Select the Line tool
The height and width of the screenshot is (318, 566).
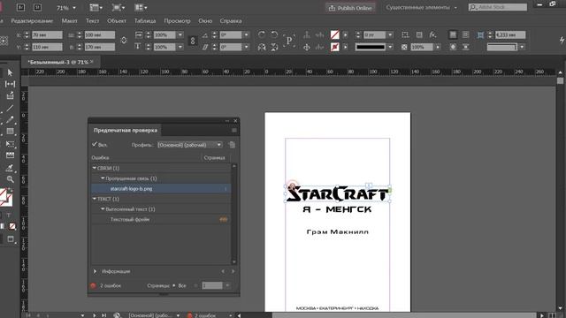(x=10, y=108)
